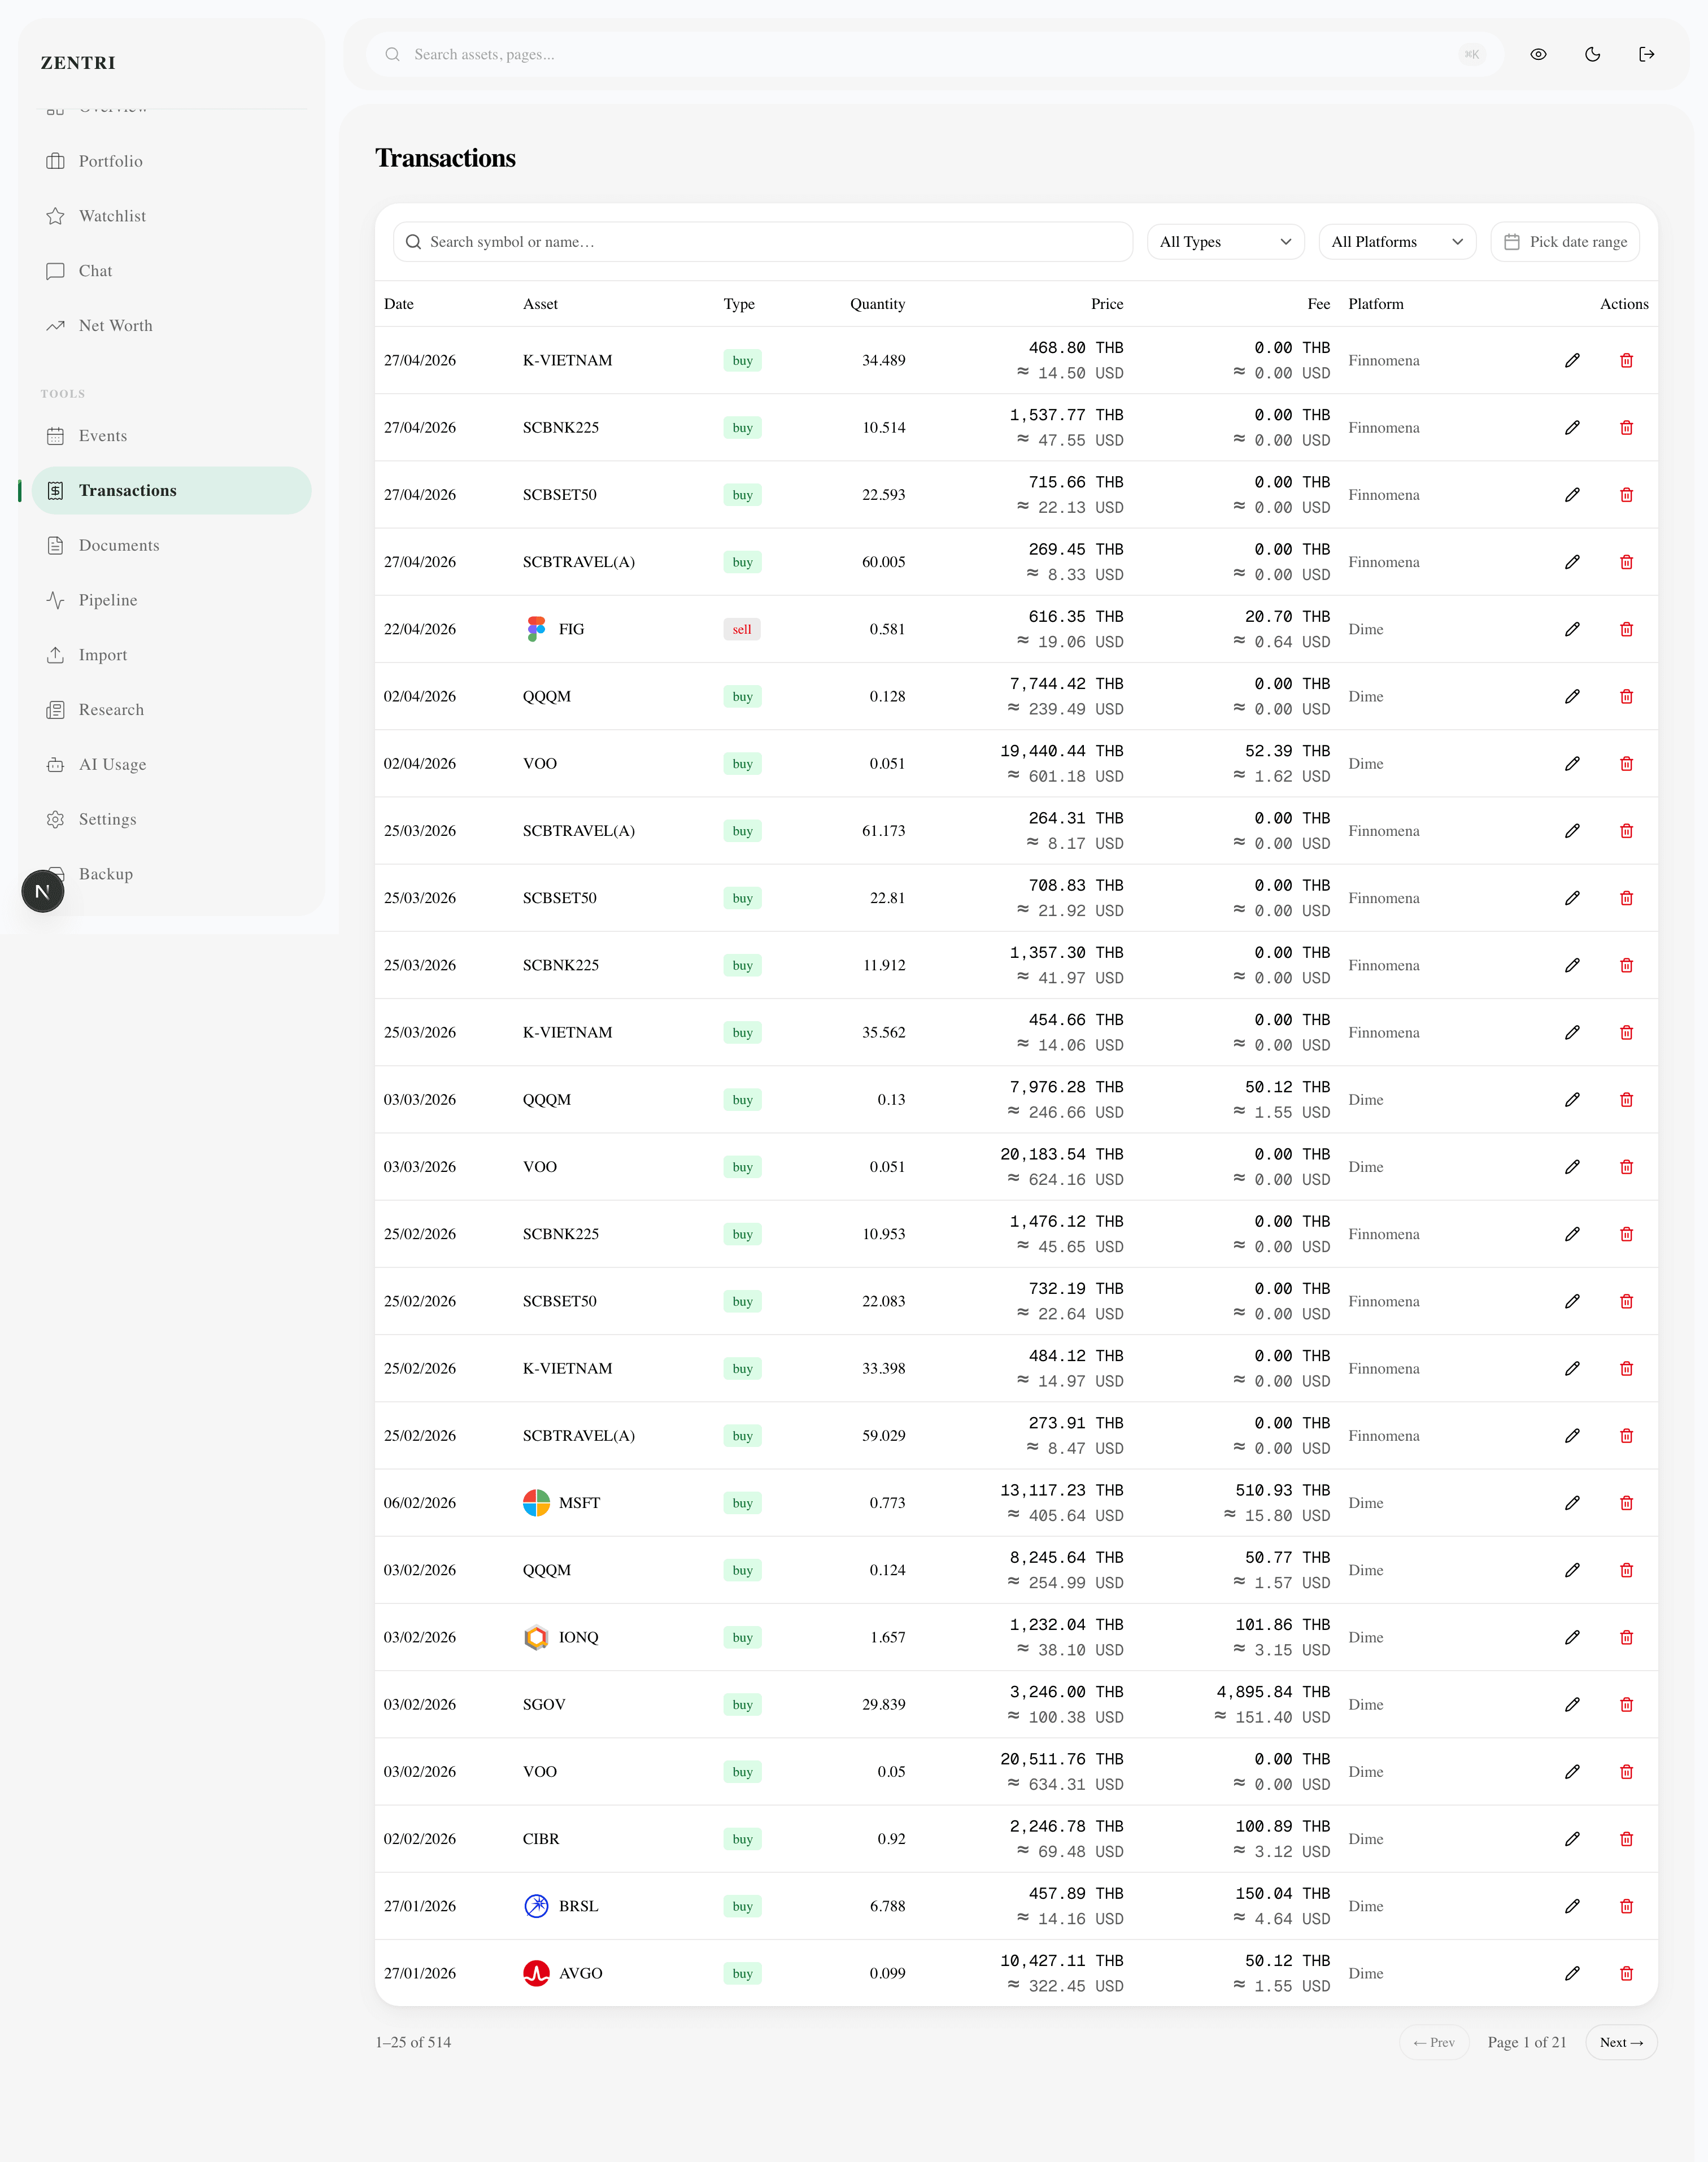Delete the AVGO transaction
Screen dimensions: 1708x2162
coord(1626,1973)
